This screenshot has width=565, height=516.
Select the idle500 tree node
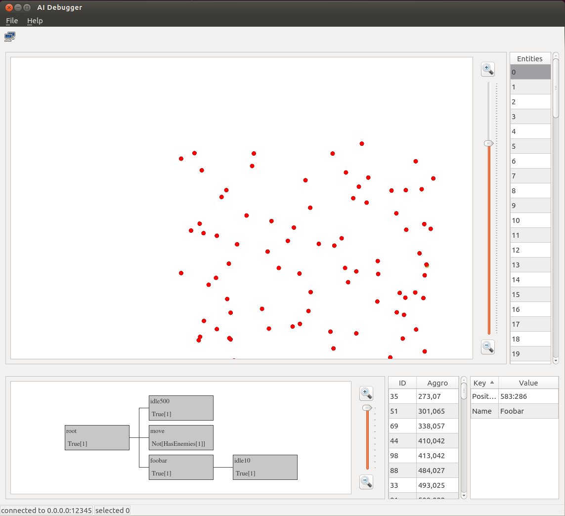[x=181, y=408]
